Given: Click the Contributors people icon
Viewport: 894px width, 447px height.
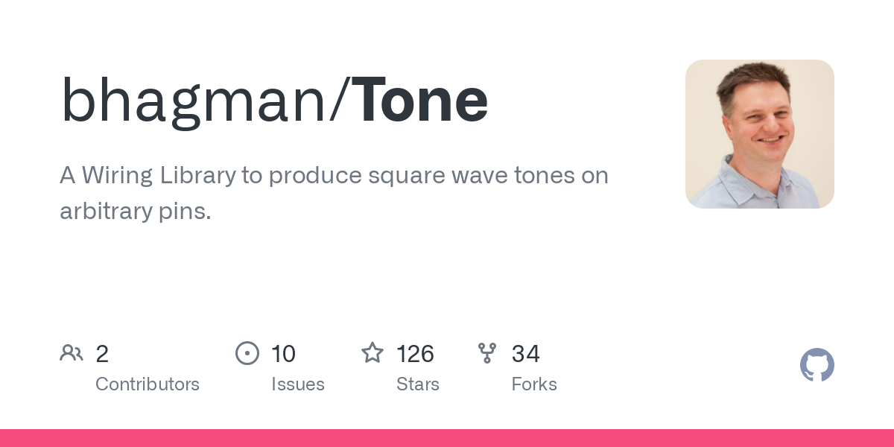Looking at the screenshot, I should [72, 352].
